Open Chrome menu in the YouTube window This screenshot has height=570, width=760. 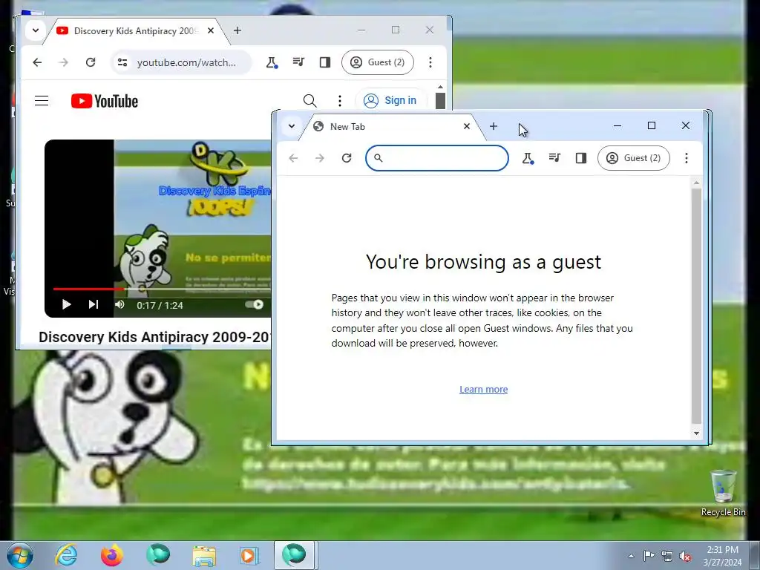pos(430,62)
